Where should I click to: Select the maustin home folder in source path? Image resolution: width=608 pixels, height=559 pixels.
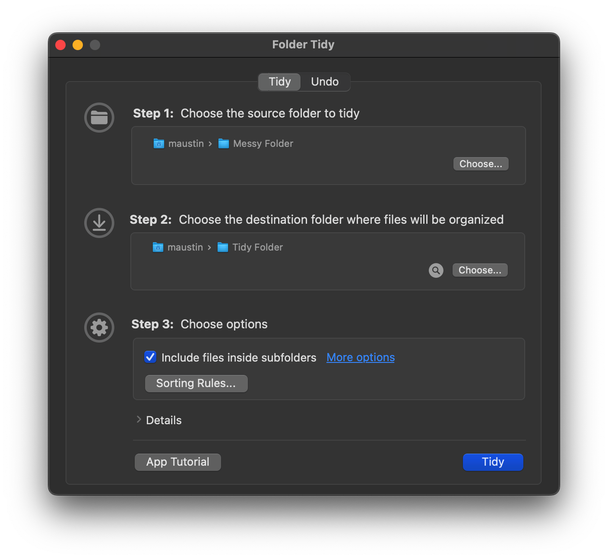185,143
